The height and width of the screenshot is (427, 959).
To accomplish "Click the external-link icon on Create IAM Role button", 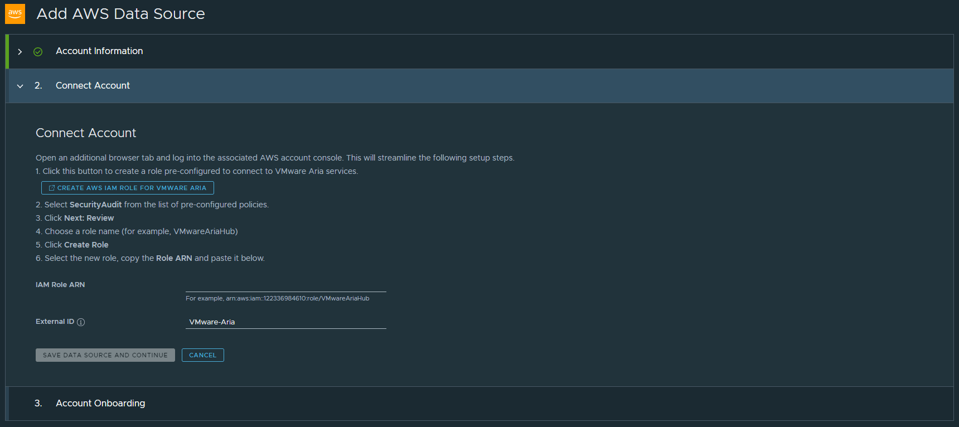I will (52, 188).
